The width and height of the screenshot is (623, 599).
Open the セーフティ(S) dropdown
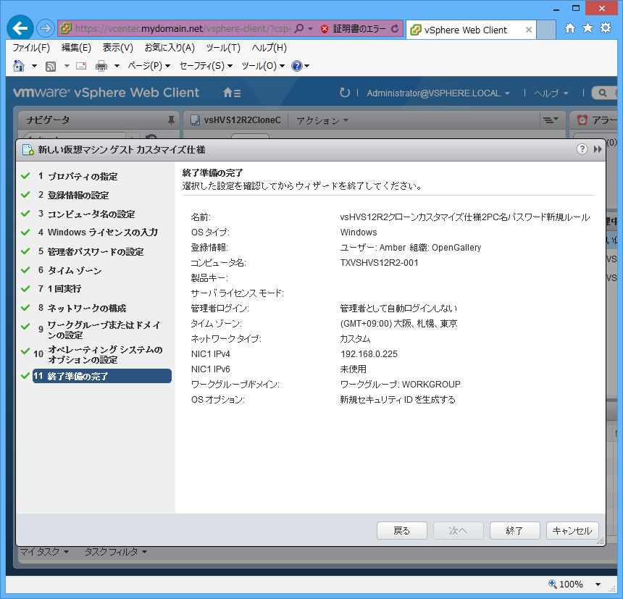(206, 65)
